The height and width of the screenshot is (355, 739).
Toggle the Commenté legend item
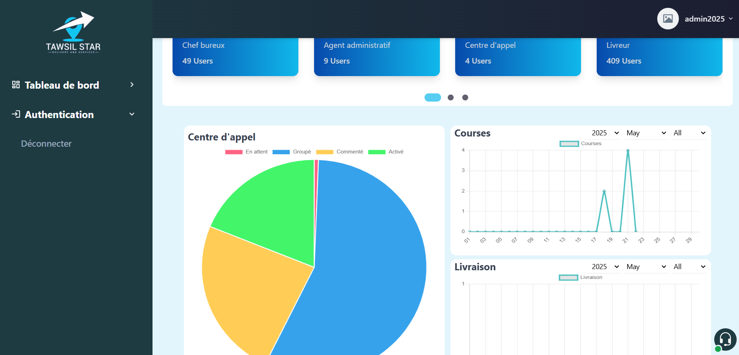click(x=340, y=152)
